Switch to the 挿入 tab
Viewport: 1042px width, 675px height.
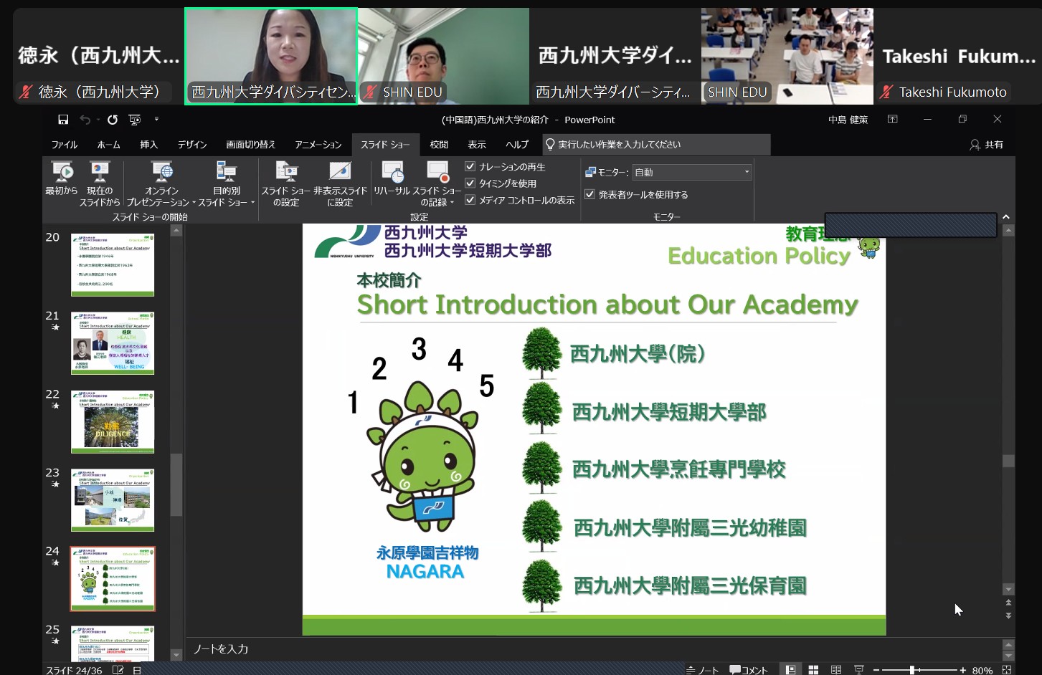point(149,145)
